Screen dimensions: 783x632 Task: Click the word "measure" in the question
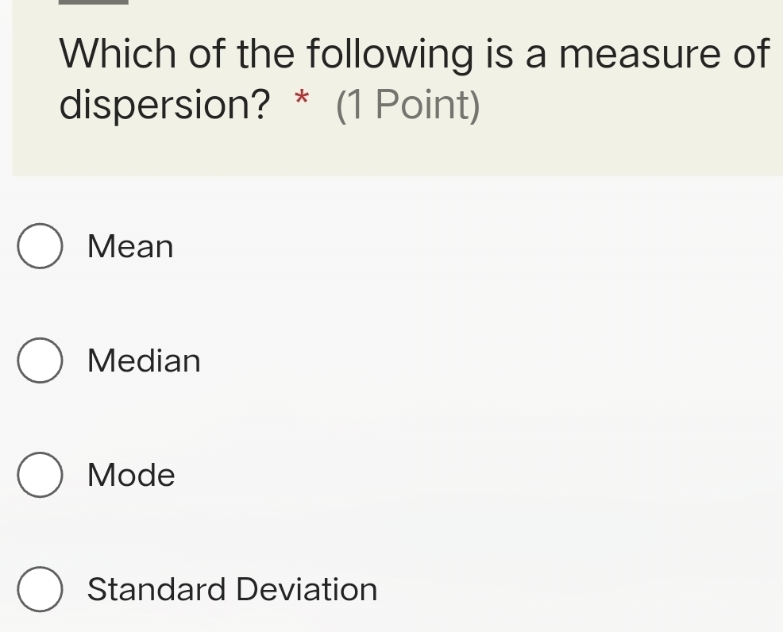pos(640,53)
